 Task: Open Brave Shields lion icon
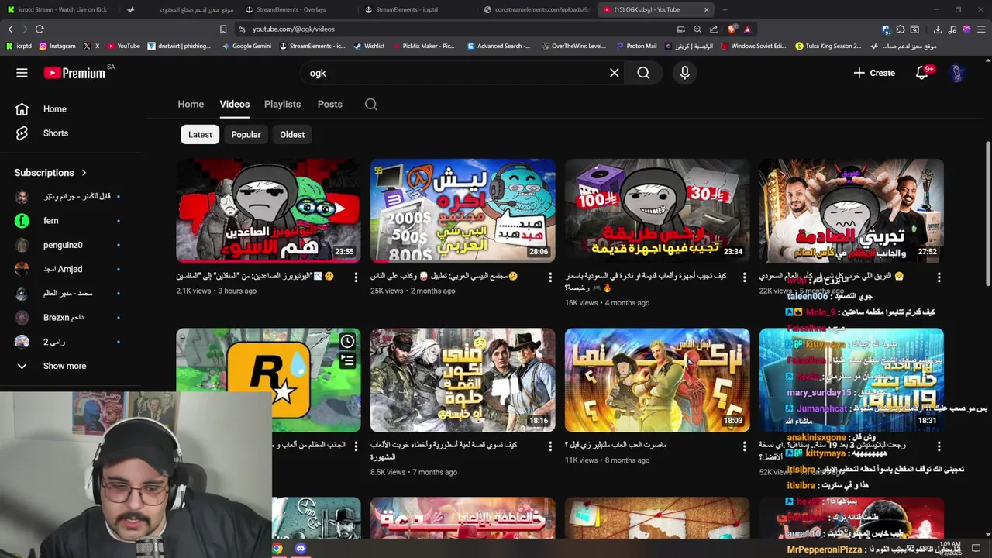(x=732, y=29)
